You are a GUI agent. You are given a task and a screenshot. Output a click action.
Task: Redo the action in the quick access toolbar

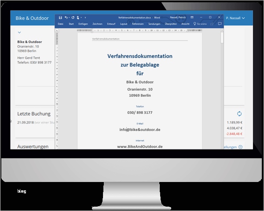pyautogui.click(x=73, y=18)
